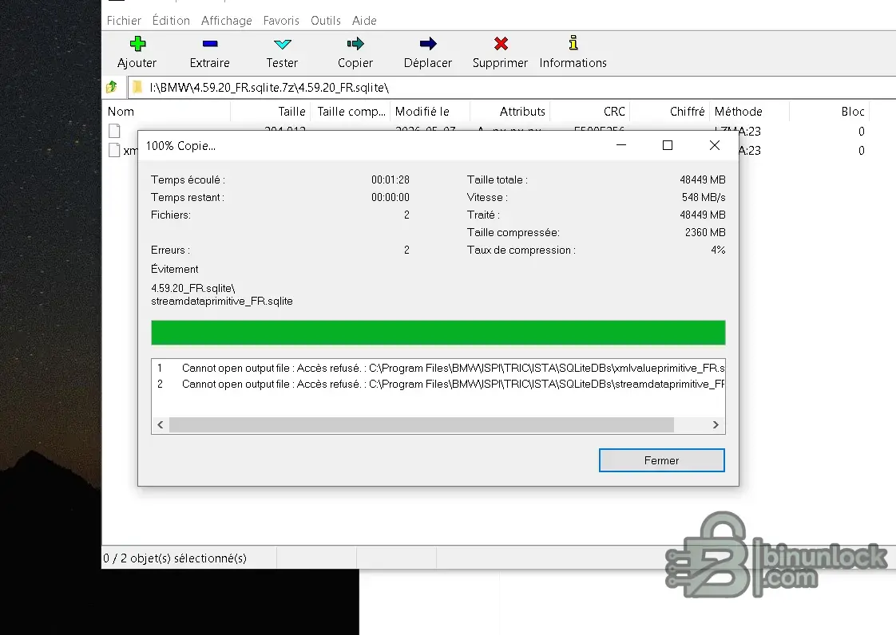Image resolution: width=896 pixels, height=635 pixels.
Task: Click the horizontal scrollbar thumb in error list
Action: tap(422, 425)
